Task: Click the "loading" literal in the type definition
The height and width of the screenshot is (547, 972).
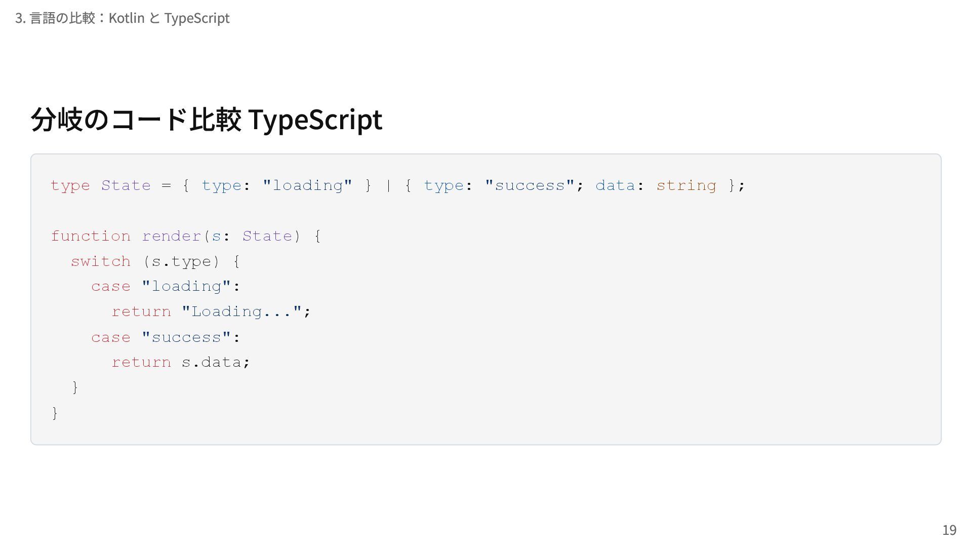Action: 307,185
